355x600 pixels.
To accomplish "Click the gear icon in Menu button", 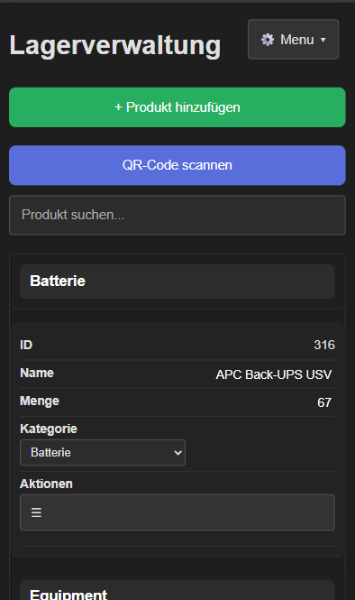I will (268, 40).
